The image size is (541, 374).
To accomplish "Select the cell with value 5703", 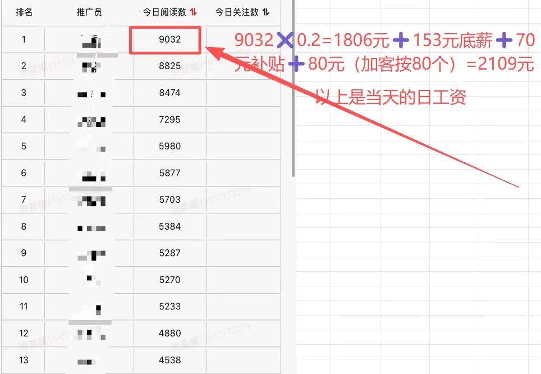I will pyautogui.click(x=169, y=199).
